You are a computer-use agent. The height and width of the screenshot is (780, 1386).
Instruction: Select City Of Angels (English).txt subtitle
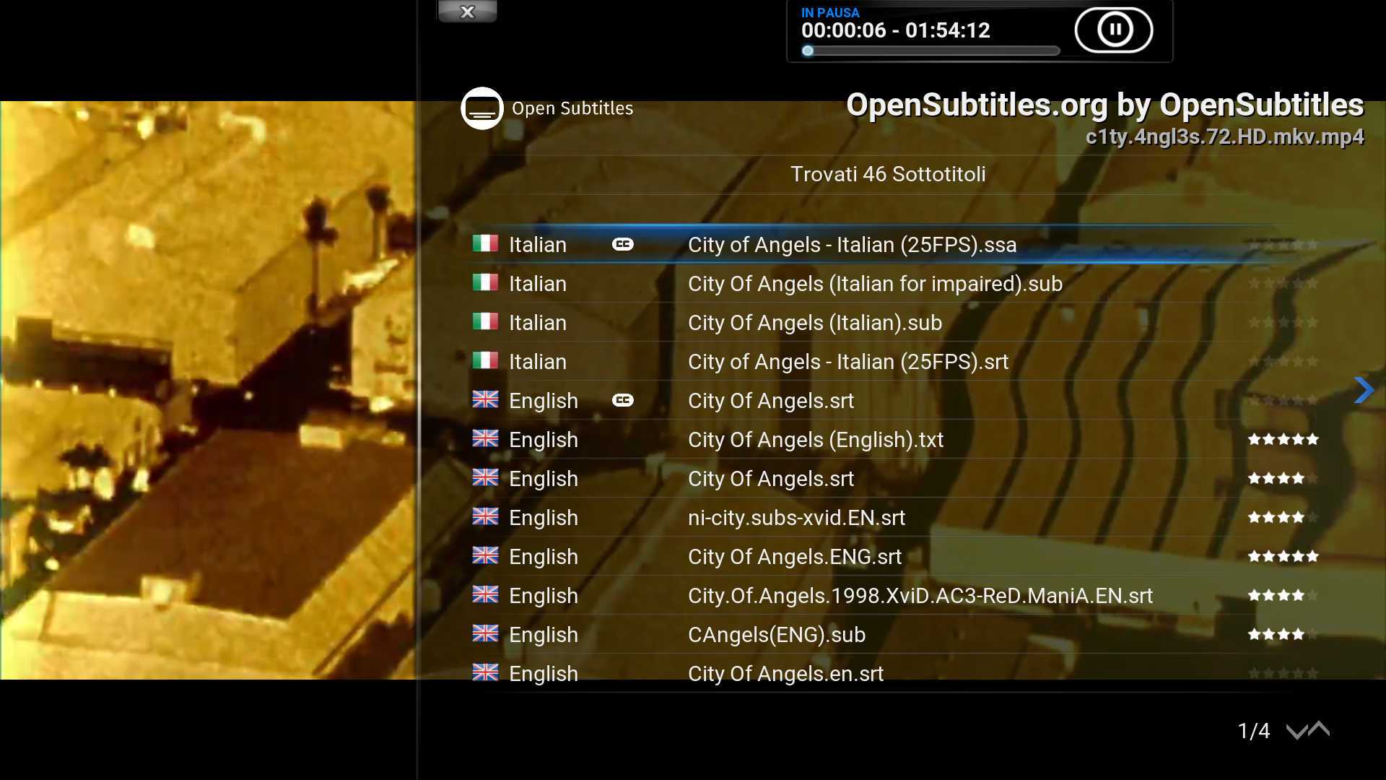coord(895,440)
